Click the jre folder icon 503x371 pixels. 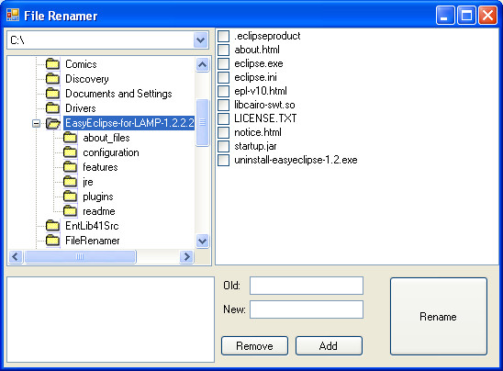click(x=71, y=182)
